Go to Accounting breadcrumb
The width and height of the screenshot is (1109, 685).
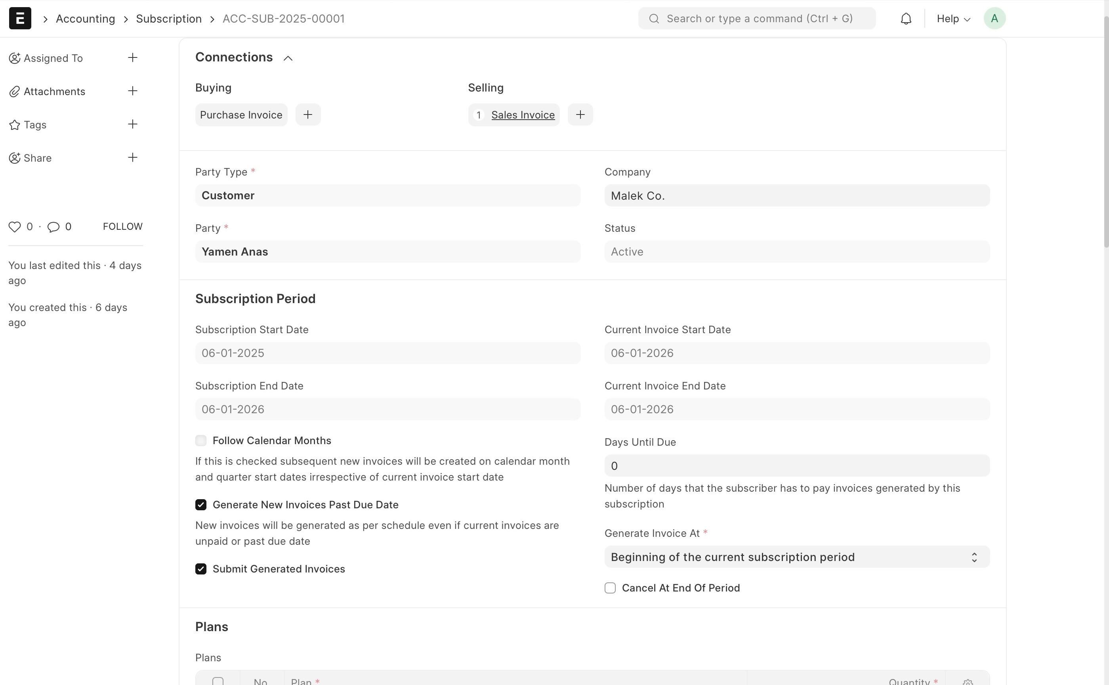tap(85, 19)
